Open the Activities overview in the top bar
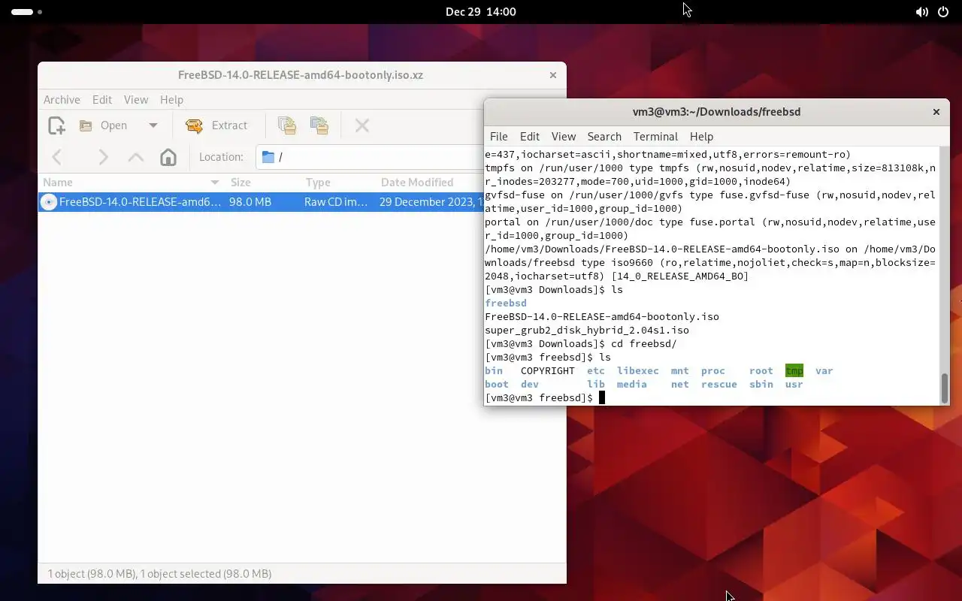 pos(27,12)
